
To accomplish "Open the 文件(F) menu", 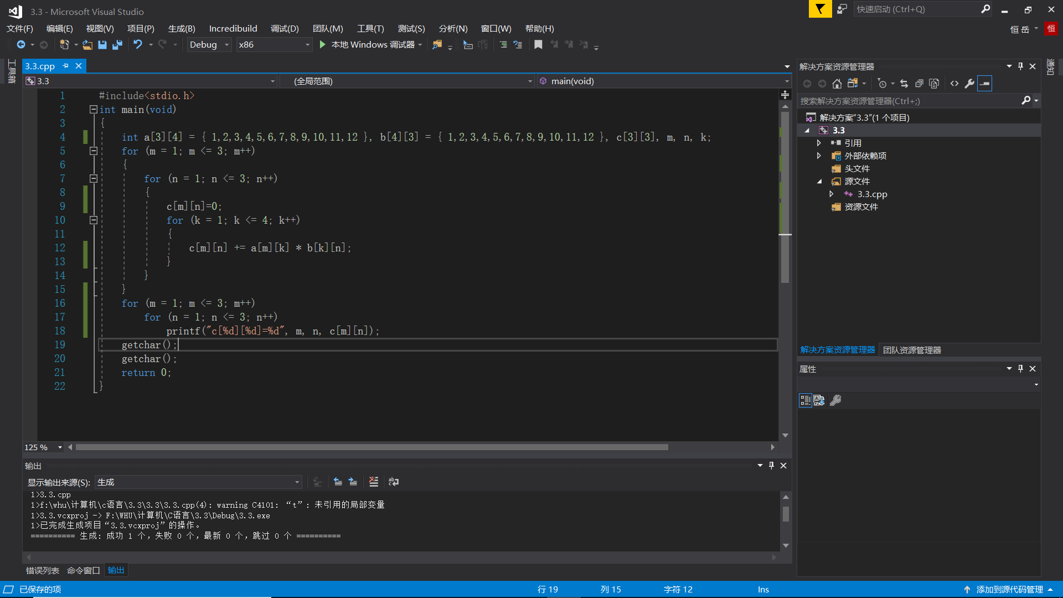I will 20,29.
